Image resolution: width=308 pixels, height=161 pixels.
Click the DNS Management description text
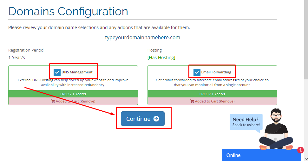click(73, 83)
